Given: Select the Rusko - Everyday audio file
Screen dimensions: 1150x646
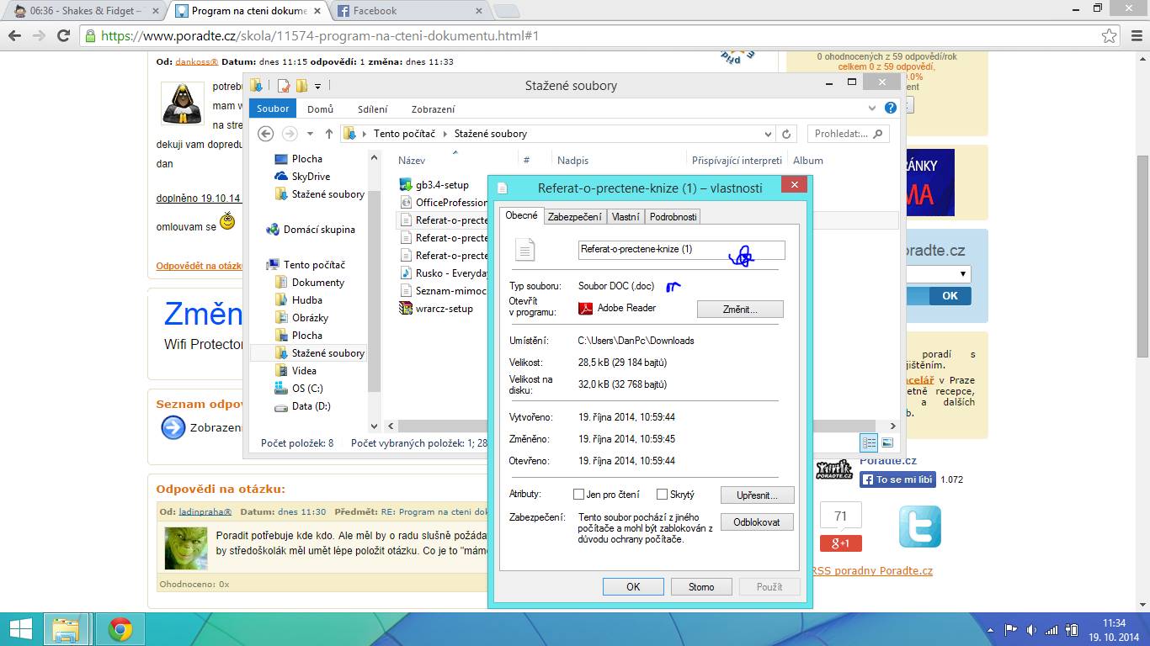Looking at the screenshot, I should coord(444,273).
